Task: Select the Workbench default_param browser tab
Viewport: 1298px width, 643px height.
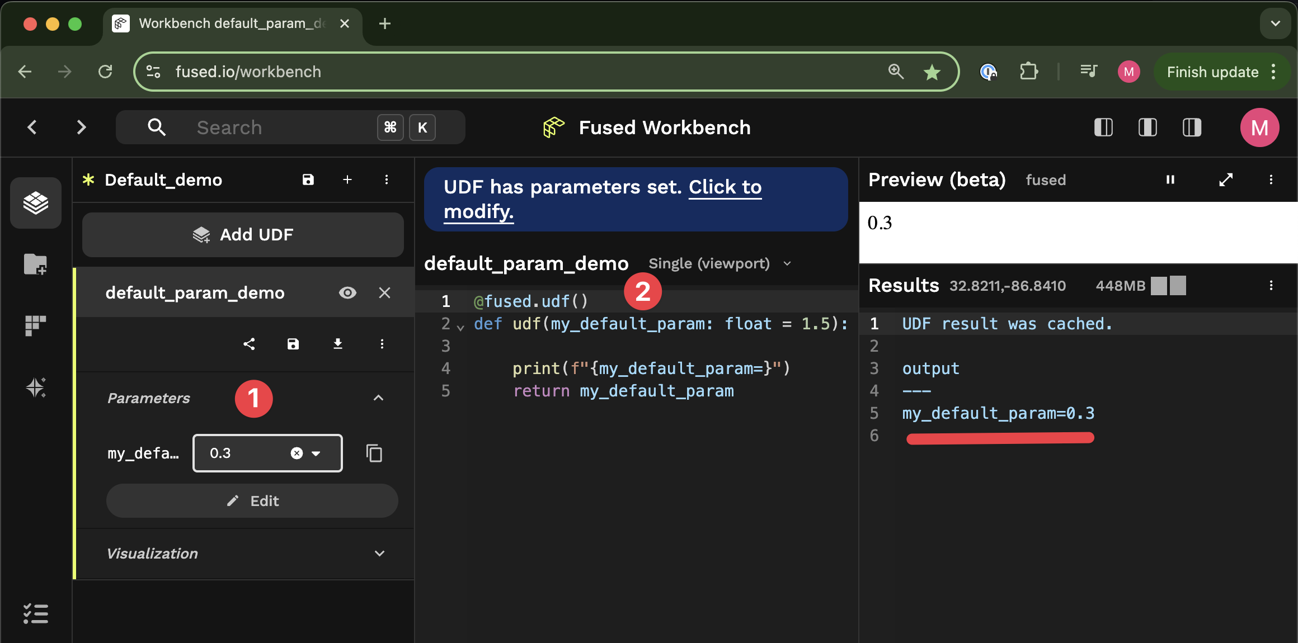Action: (232, 23)
